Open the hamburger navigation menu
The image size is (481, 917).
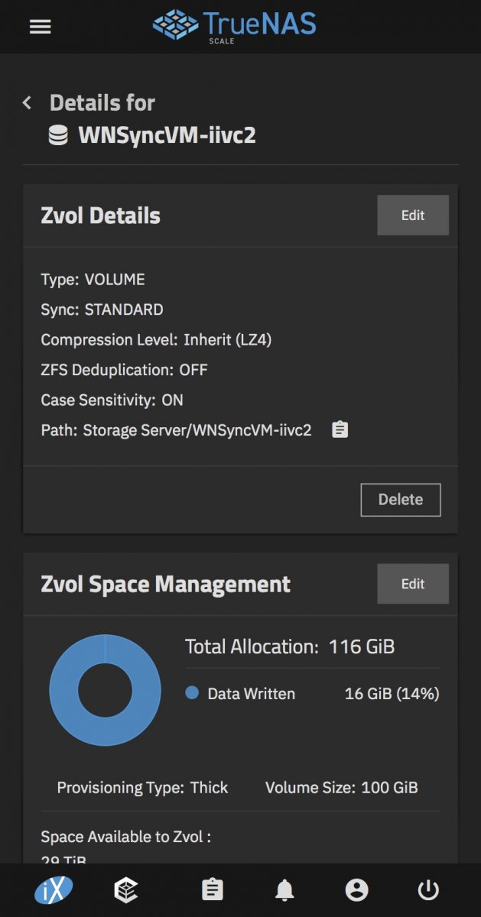[40, 26]
